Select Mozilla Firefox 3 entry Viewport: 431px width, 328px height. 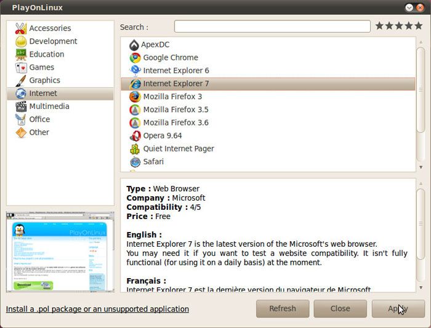coord(268,97)
